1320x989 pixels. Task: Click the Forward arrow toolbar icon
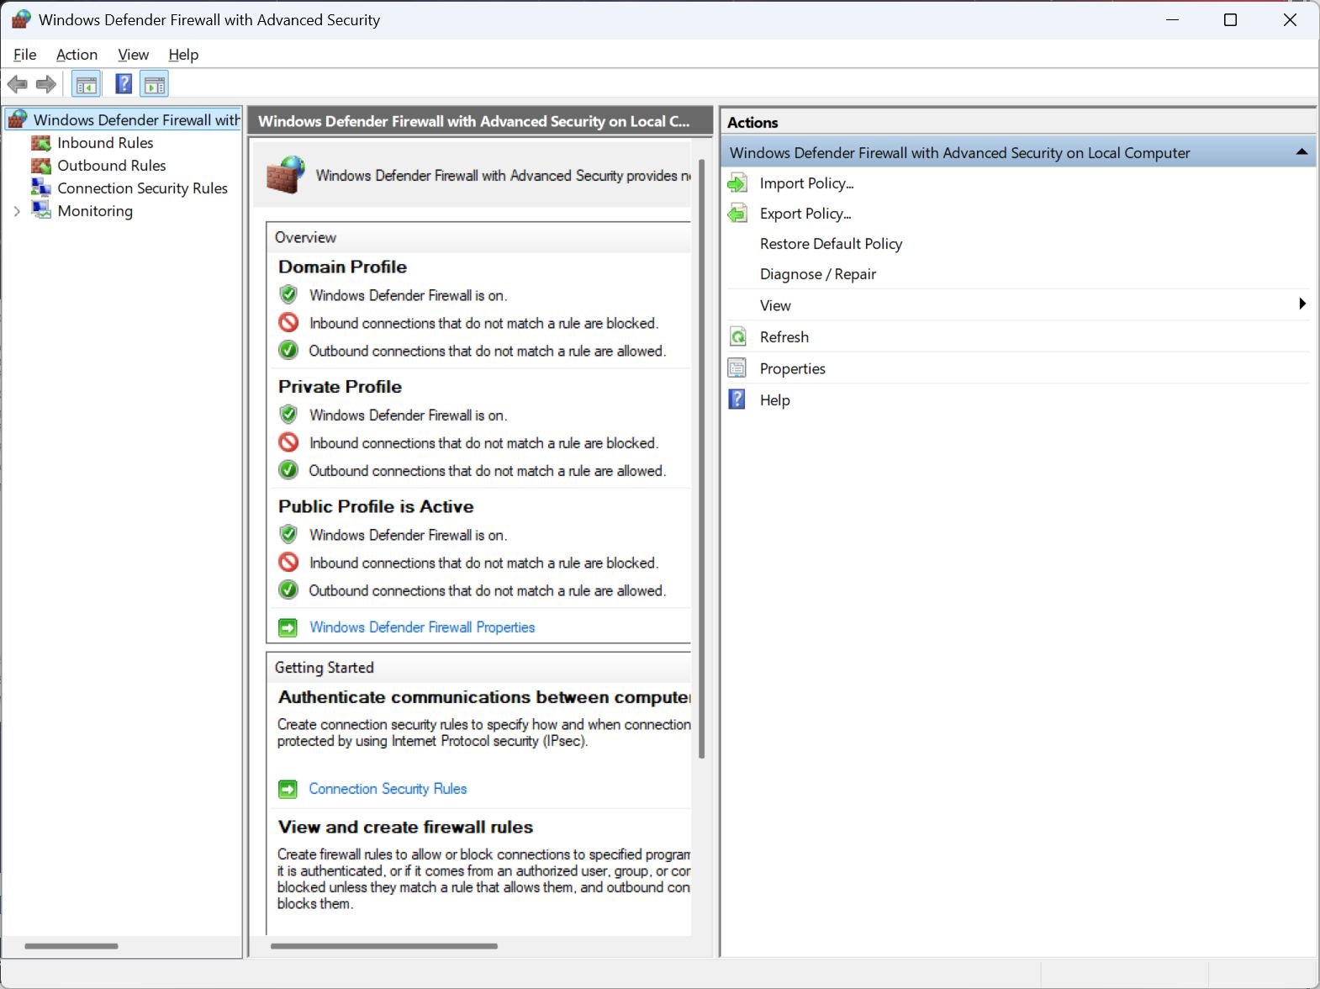click(x=46, y=84)
